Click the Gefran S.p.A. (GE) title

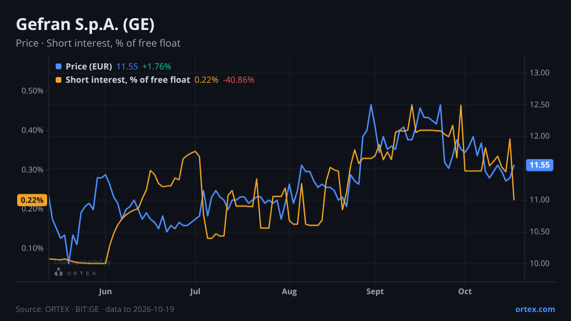85,24
